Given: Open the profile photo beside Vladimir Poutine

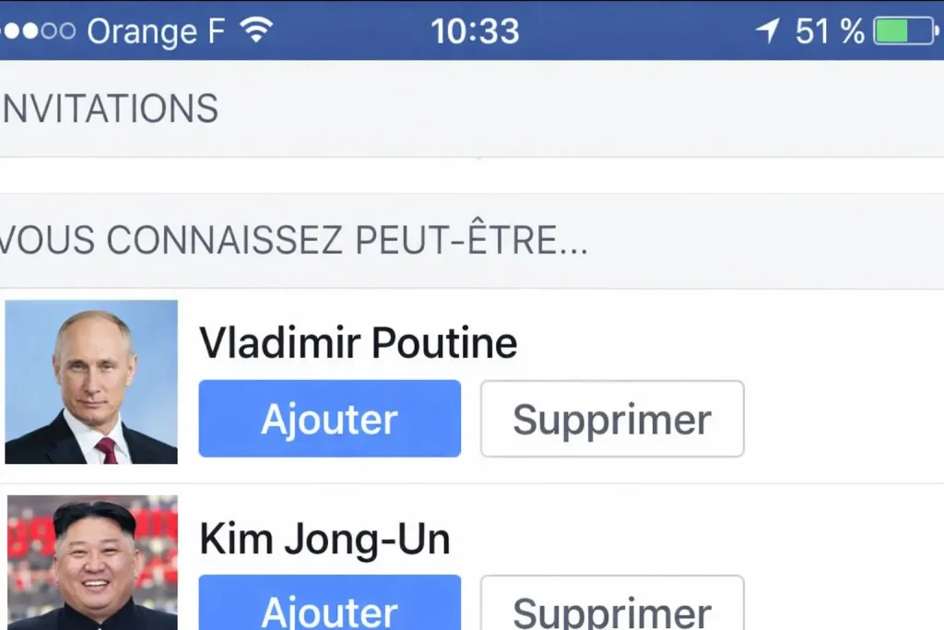Looking at the screenshot, I should pyautogui.click(x=91, y=382).
